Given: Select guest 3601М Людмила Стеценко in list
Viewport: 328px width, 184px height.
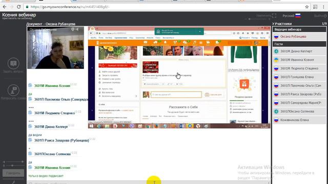Looking at the screenshot, I should [299, 68].
